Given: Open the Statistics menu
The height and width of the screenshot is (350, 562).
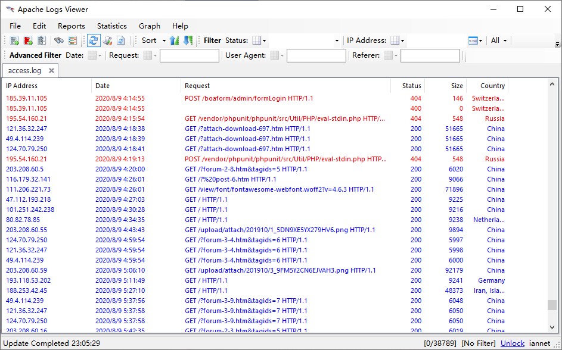Looking at the screenshot, I should click(112, 26).
